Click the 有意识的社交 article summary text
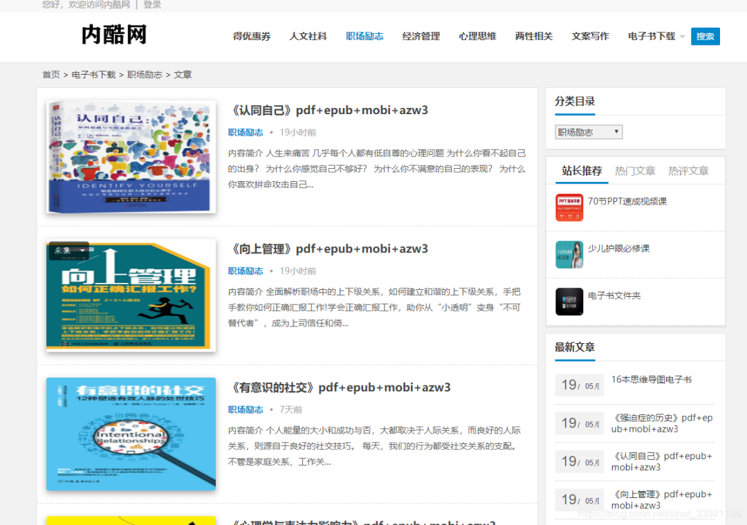 click(374, 446)
